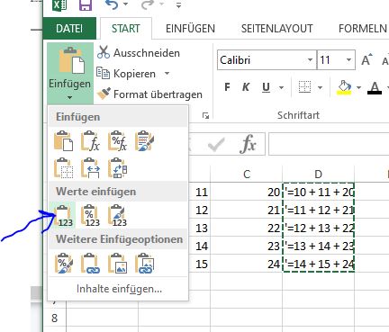Apply the font color A button
This screenshot has height=332, width=389.
pyautogui.click(x=375, y=87)
